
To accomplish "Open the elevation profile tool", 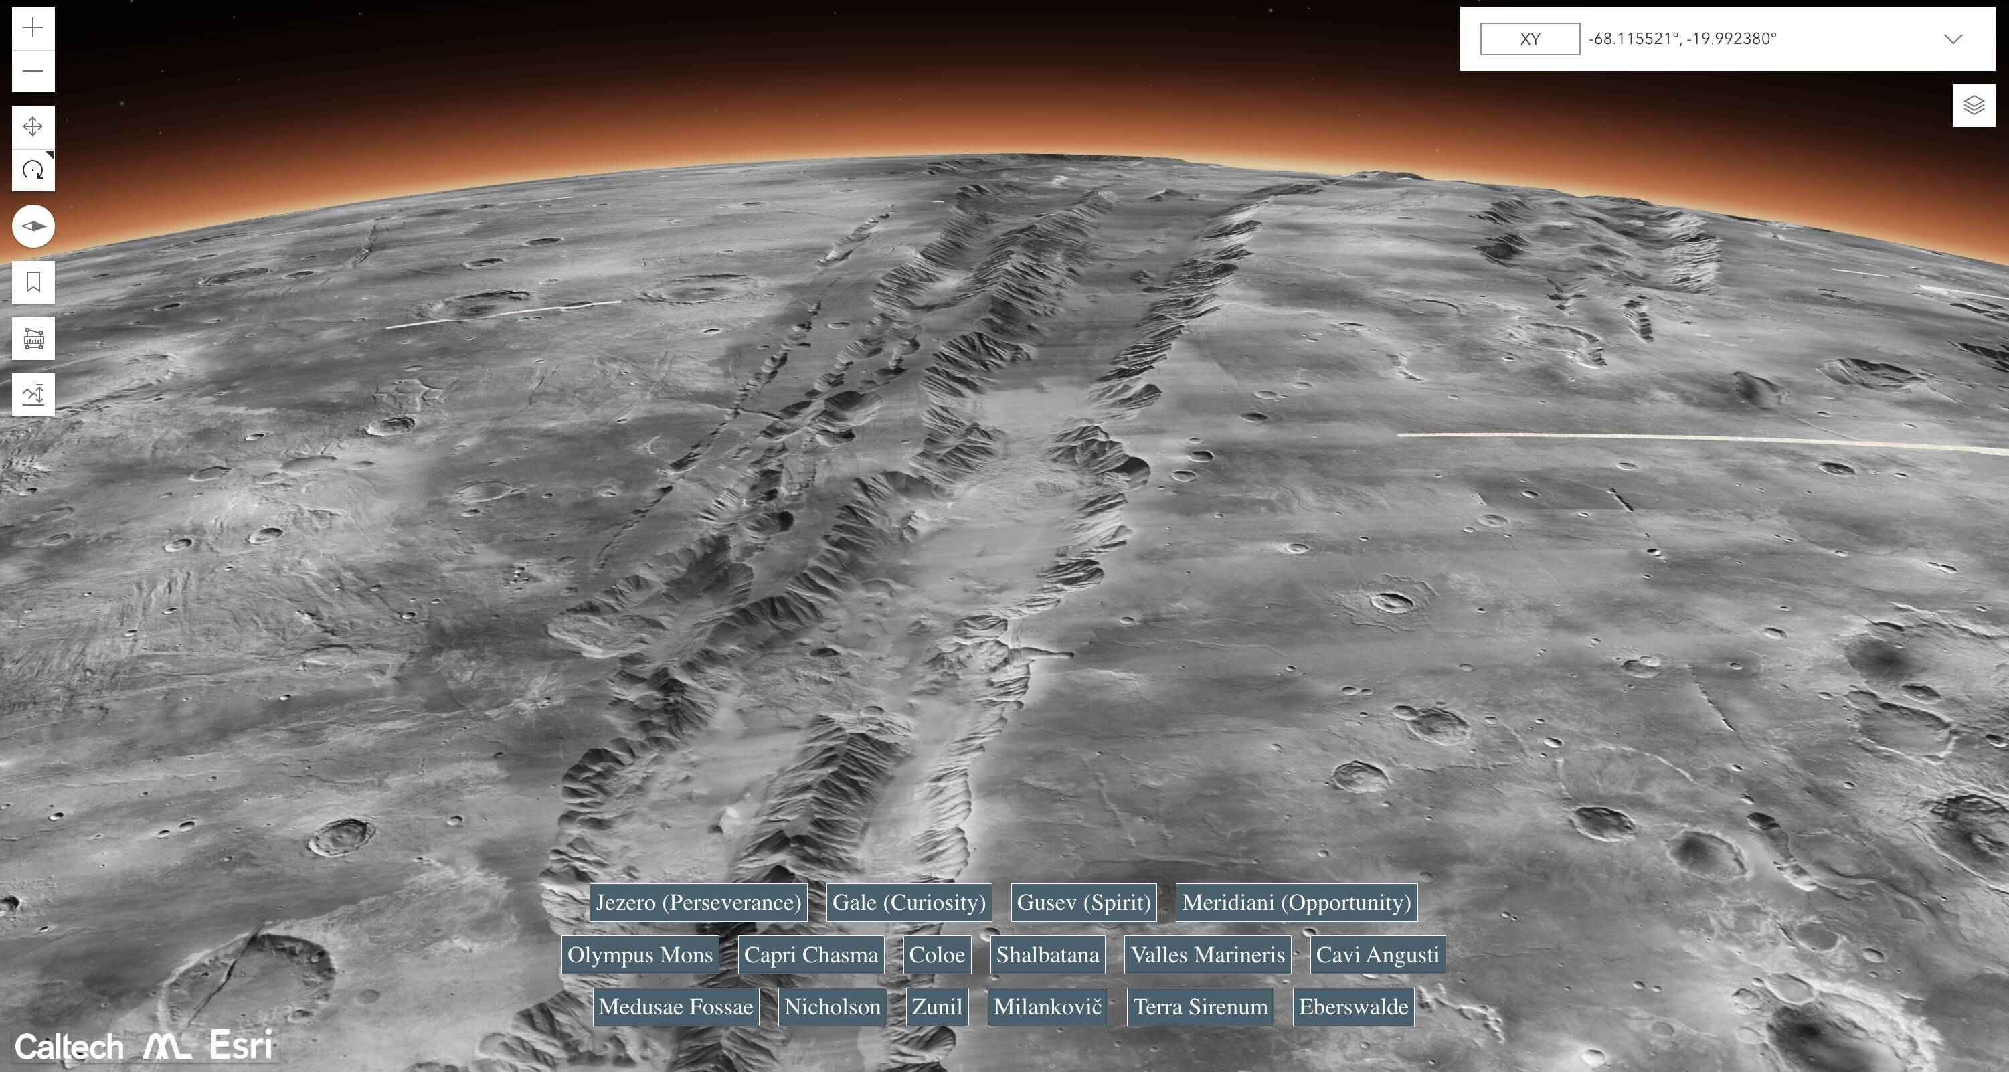I will point(33,395).
